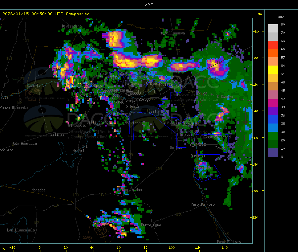Screen dimensions: 298x252
Task: Click the 'km' unit label at bottom-left
Action: click(5, 248)
